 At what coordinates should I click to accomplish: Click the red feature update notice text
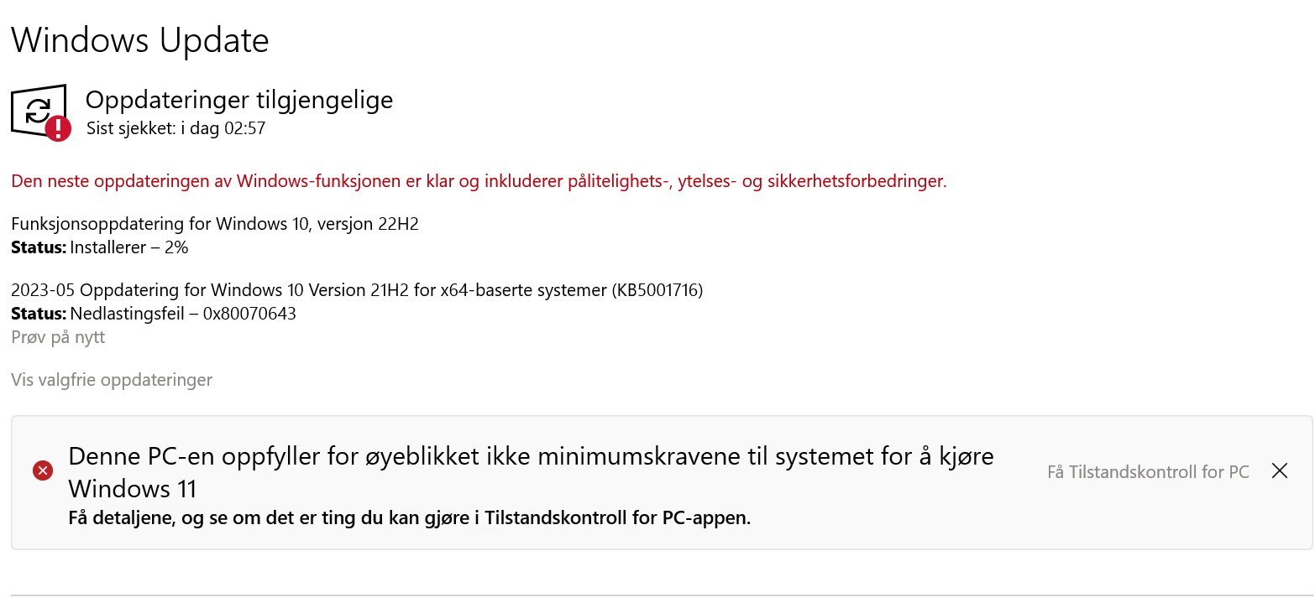point(479,181)
